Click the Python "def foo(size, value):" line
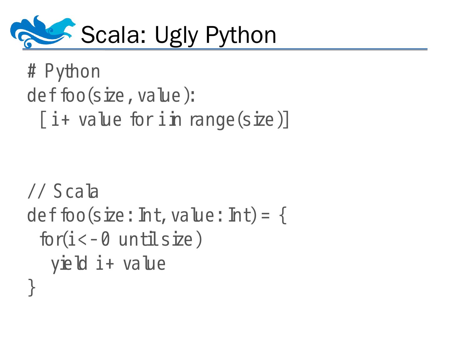450x338 pixels. coord(111,96)
